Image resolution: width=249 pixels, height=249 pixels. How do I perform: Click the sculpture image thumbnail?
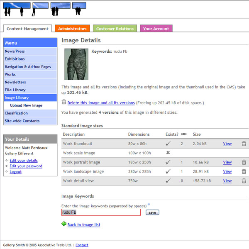(x=76, y=64)
